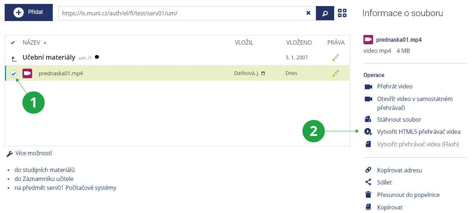Click the magnifier search button
The height and width of the screenshot is (213, 474).
[325, 13]
